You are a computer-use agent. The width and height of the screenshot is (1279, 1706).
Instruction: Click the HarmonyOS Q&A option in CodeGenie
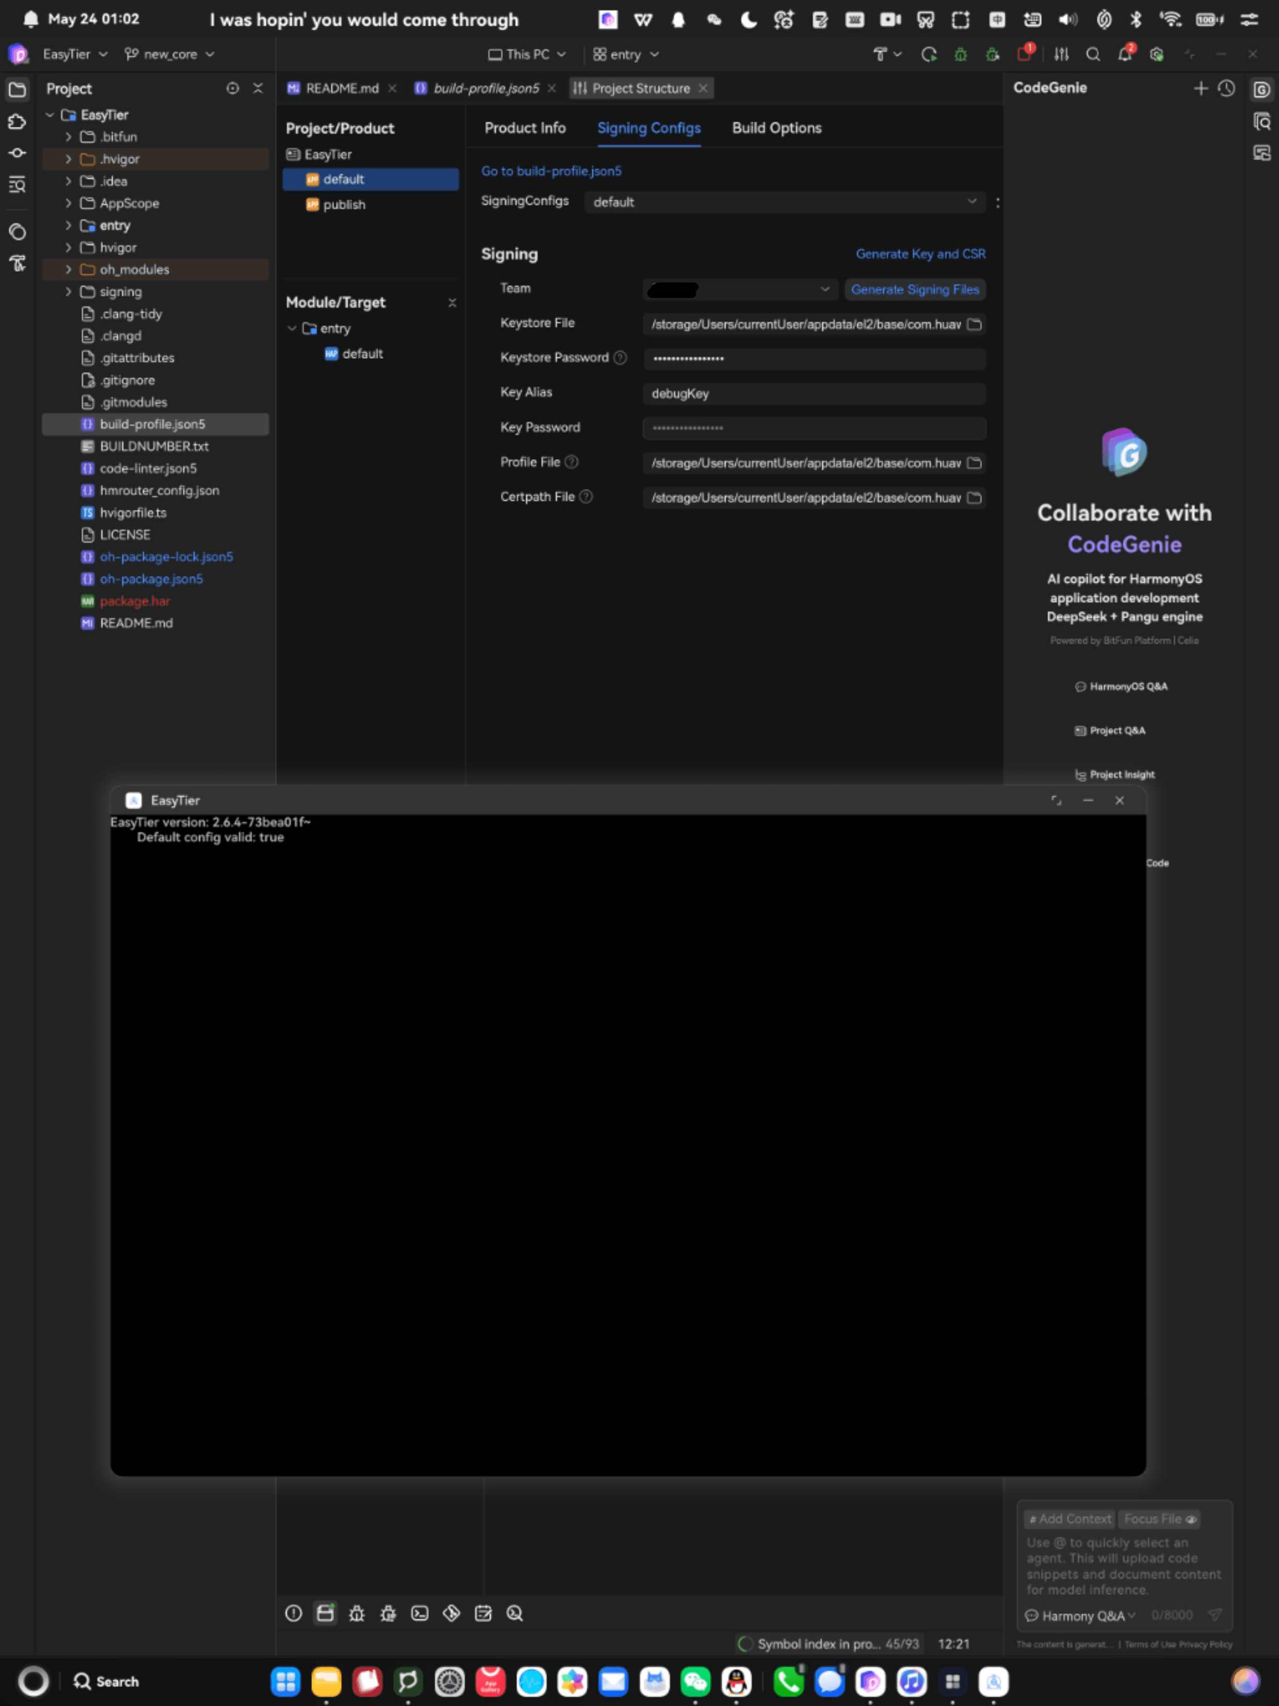(1121, 686)
